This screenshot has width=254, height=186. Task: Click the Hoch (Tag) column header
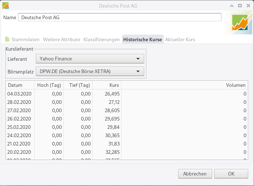coord(49,85)
